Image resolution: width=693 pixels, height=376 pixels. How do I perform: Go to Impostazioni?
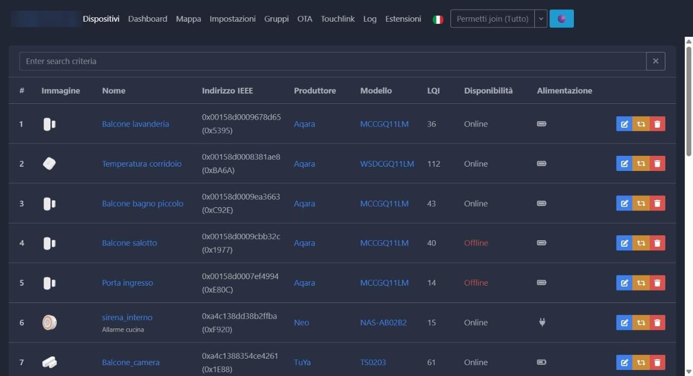point(233,19)
